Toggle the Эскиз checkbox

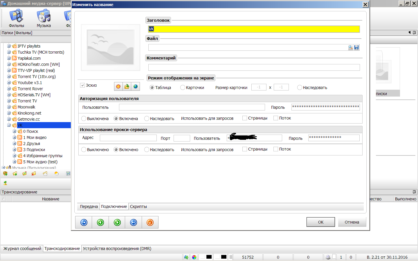[x=82, y=85]
